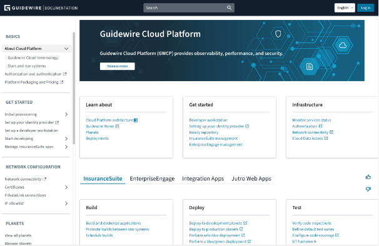Open the Deployments link

pos(97,139)
